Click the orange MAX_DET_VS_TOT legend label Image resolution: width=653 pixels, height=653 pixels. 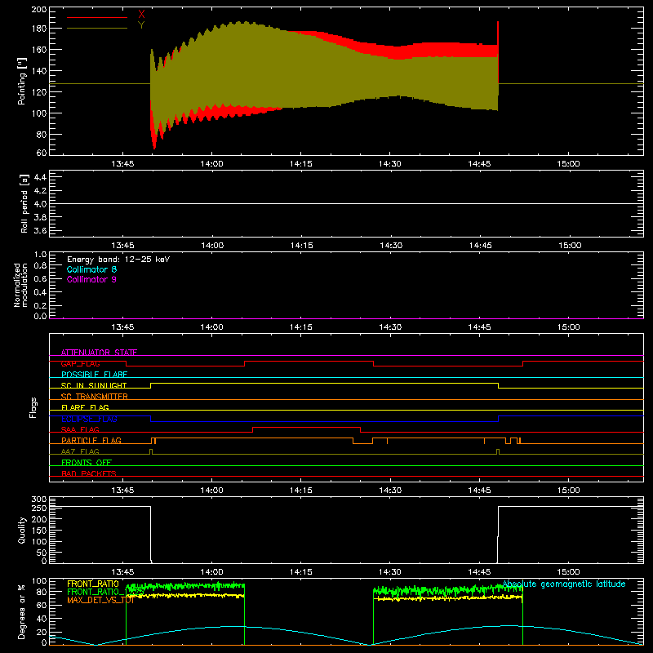tap(100, 600)
